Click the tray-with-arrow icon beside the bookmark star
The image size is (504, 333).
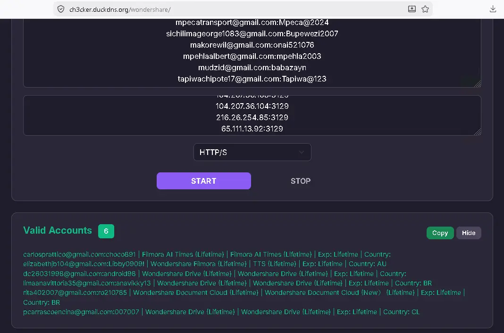[x=412, y=9]
